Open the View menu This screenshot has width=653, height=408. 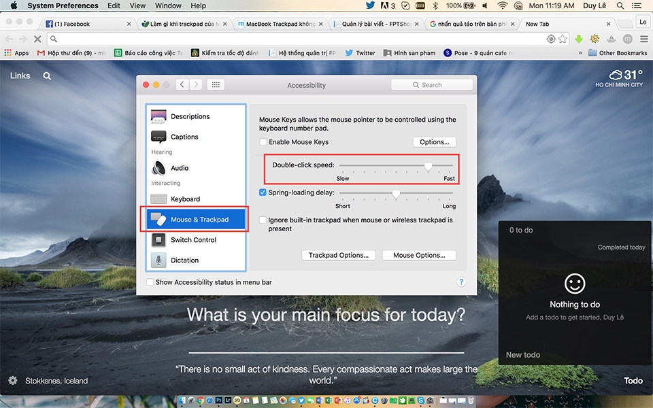pos(137,5)
